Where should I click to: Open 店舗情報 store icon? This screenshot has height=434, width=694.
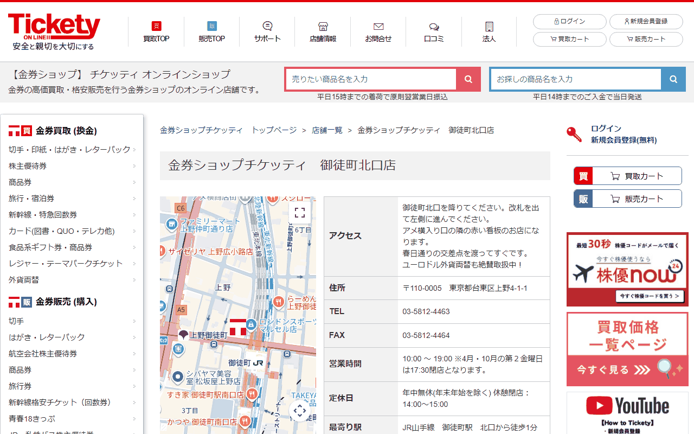coord(323,26)
